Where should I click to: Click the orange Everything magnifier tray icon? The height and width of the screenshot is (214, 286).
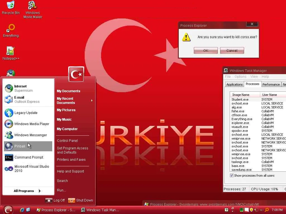pos(267,210)
